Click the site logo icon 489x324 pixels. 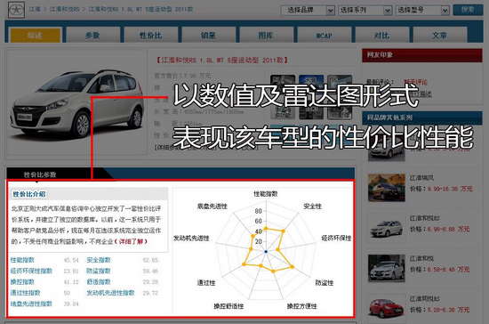coord(16,10)
